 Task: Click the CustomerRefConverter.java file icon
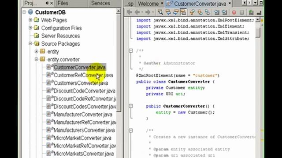coord(49,75)
